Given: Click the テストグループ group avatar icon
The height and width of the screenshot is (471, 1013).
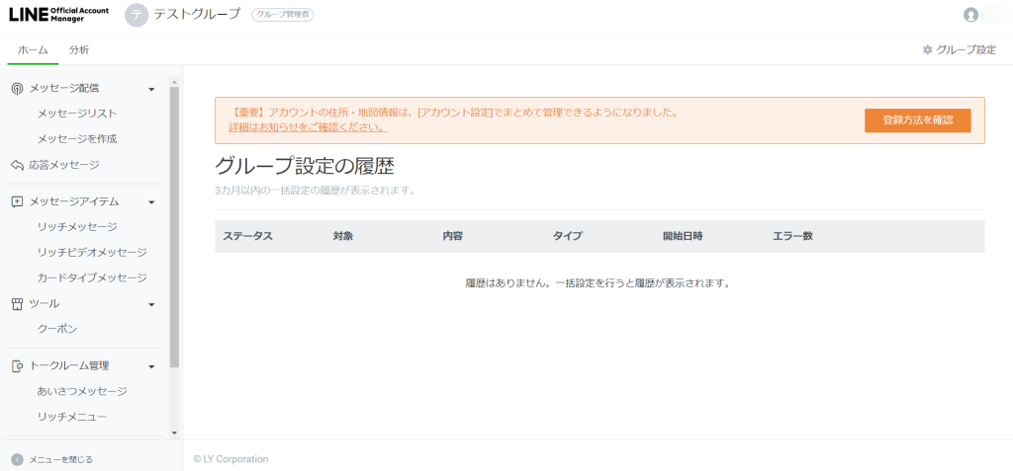Looking at the screenshot, I should point(137,15).
